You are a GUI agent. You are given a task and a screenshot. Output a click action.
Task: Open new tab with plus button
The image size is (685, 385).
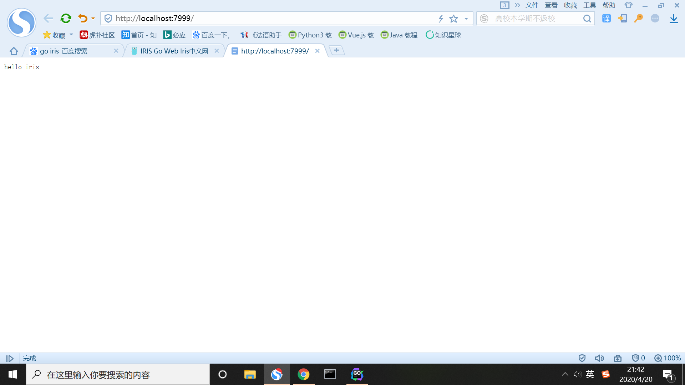[336, 50]
